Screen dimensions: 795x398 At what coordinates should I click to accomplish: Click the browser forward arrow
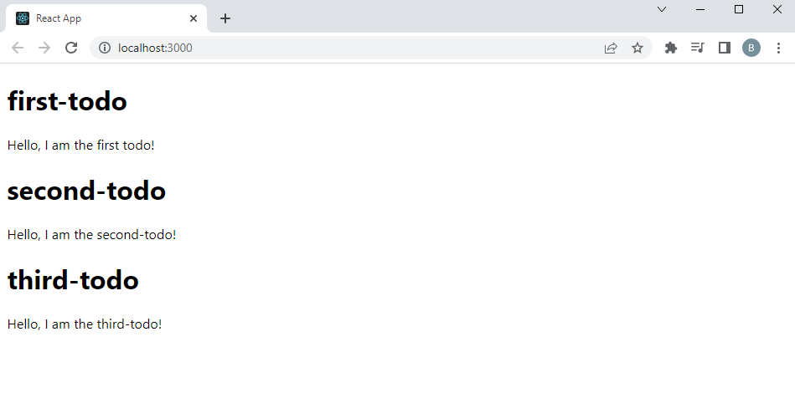[x=44, y=48]
